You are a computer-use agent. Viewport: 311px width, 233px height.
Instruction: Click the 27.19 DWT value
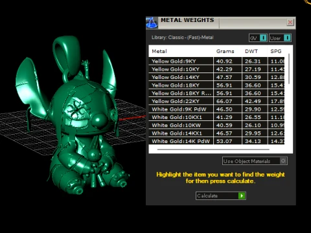coord(253,69)
